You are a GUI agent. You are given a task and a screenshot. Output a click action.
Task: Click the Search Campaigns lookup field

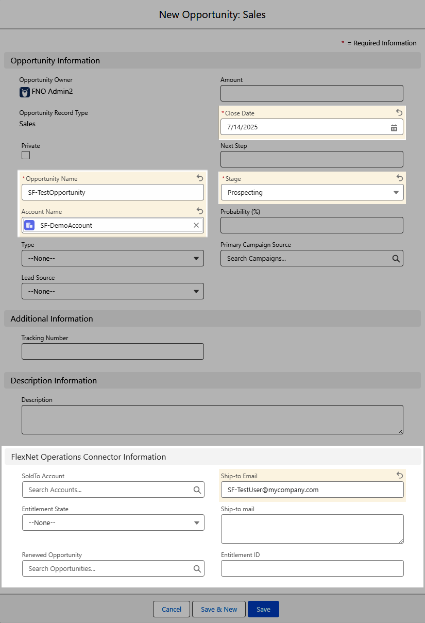tap(312, 258)
